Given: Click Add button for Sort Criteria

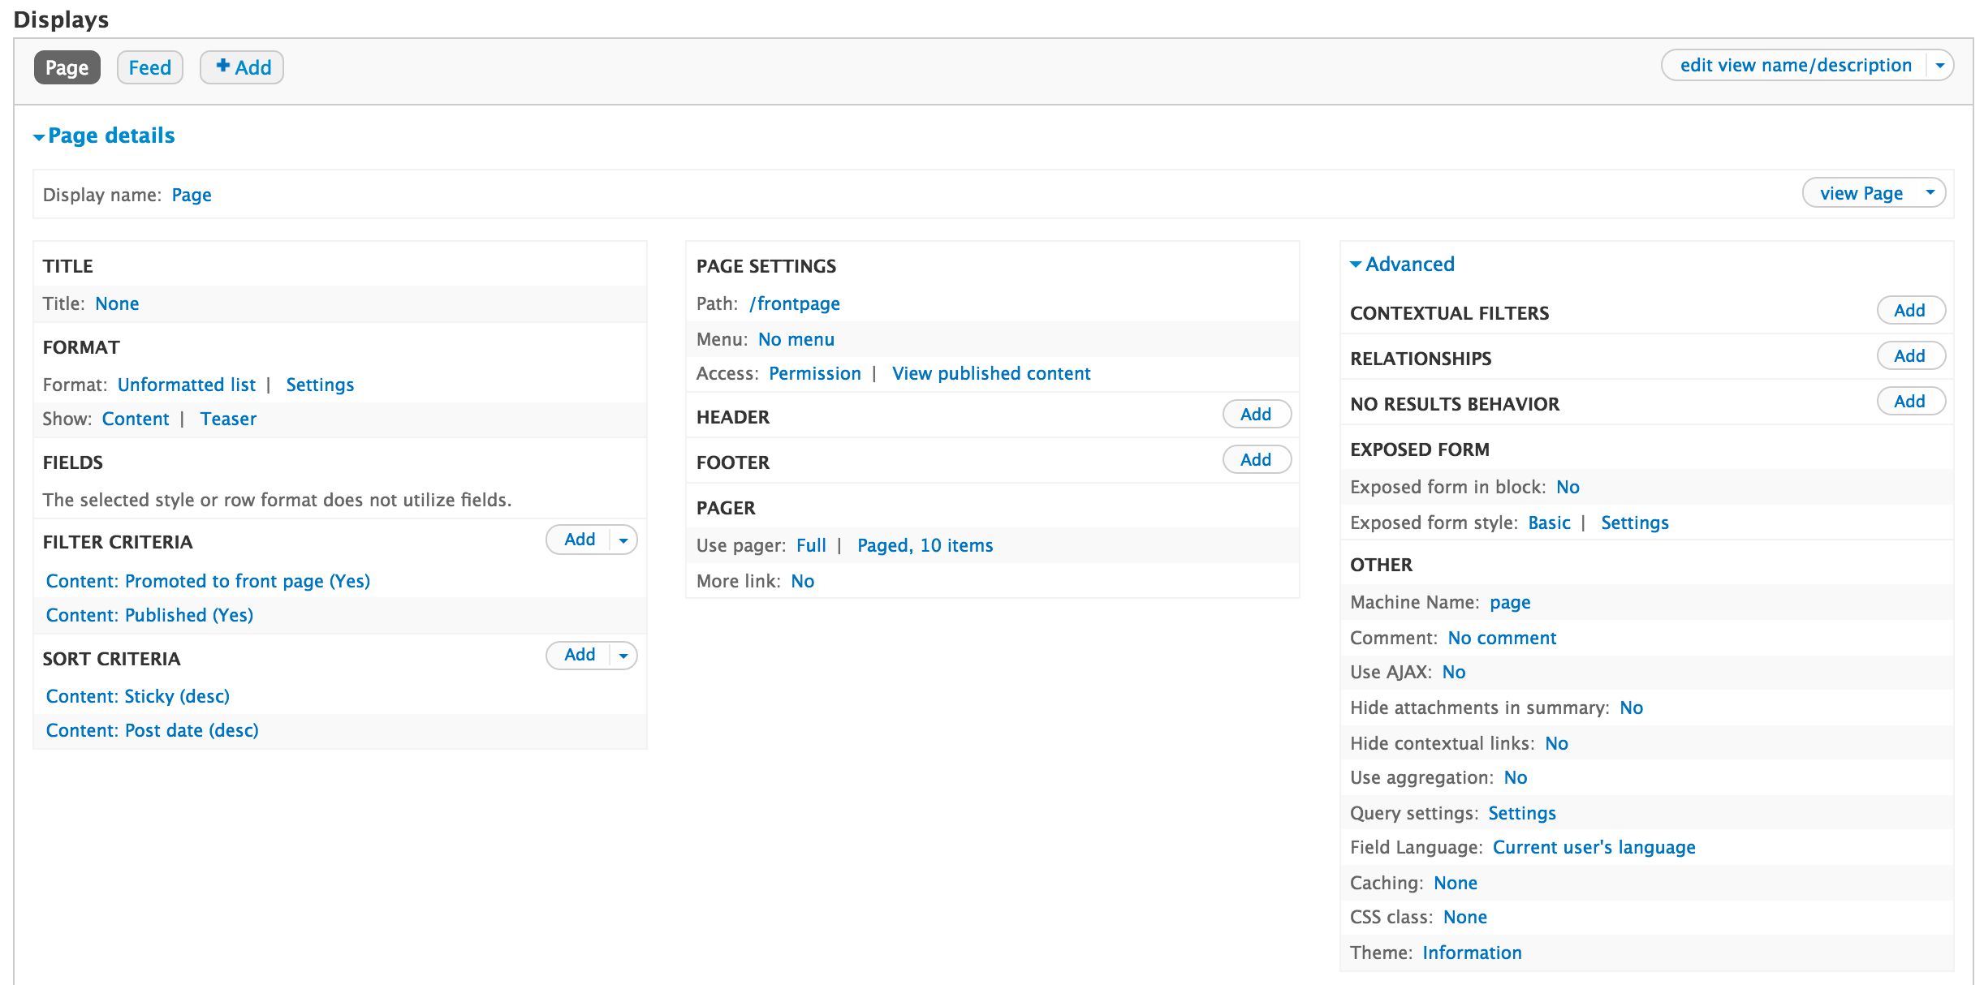Looking at the screenshot, I should coord(577,655).
